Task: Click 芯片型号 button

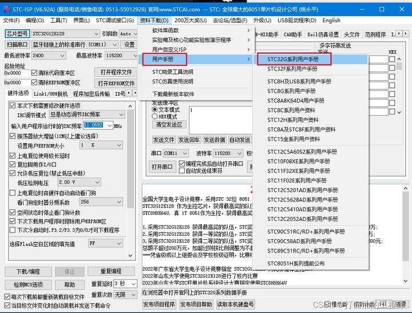Action: click(17, 34)
